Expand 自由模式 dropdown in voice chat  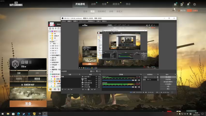click(x=53, y=42)
